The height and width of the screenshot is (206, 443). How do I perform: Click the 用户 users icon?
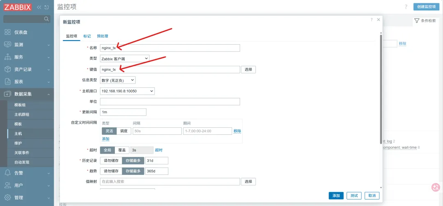[x=8, y=186]
